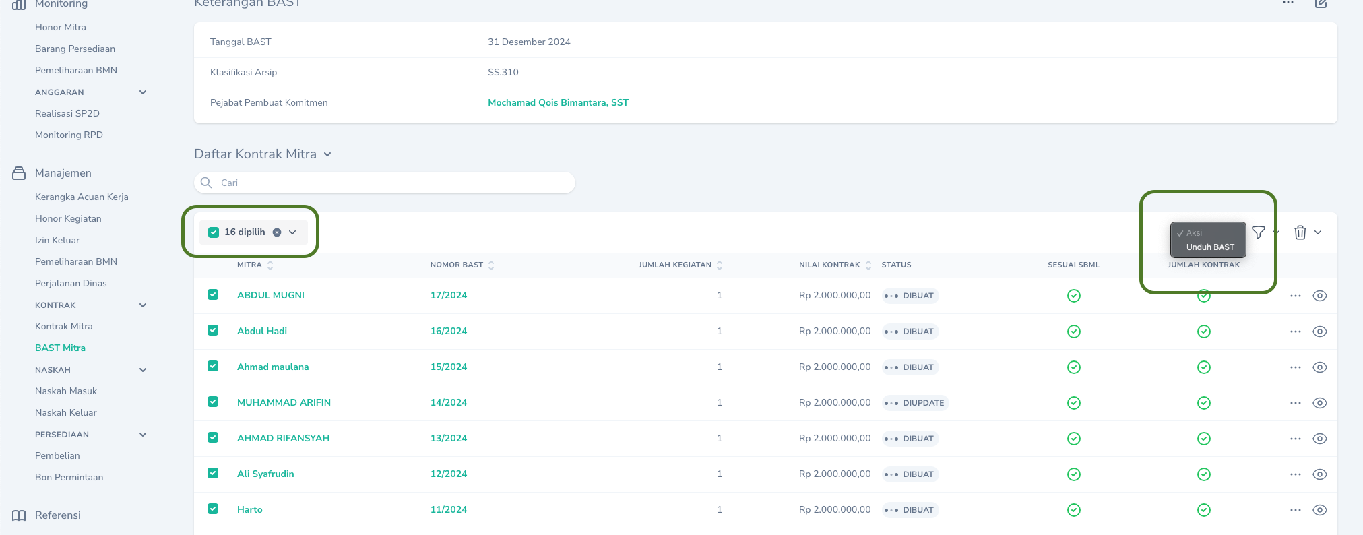
Task: Expand the 16 dipilih selection dropdown arrow
Action: (292, 232)
